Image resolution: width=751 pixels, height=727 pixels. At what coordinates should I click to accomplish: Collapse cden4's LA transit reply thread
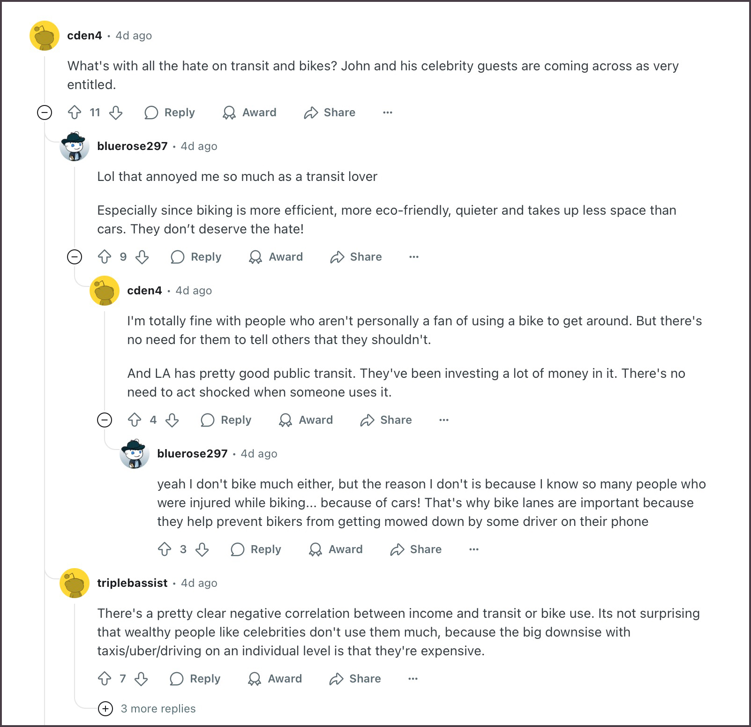[x=105, y=420]
